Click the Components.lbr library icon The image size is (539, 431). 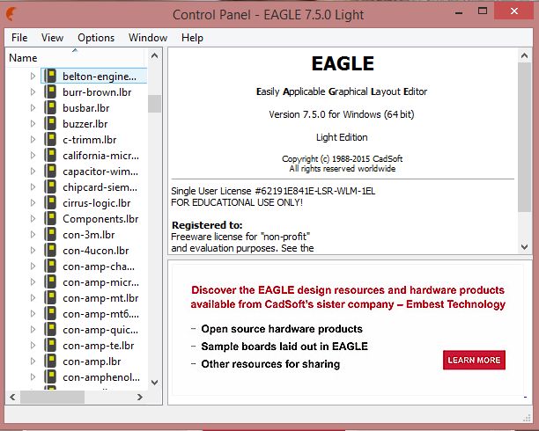pyautogui.click(x=50, y=218)
